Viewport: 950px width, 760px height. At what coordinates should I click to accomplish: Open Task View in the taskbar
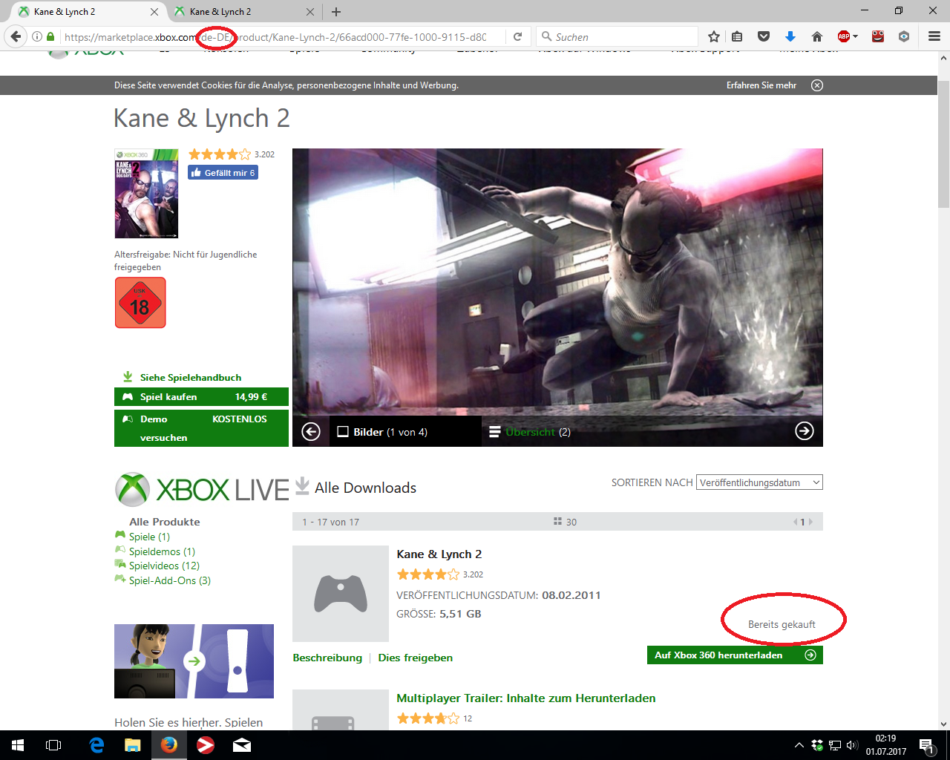53,745
